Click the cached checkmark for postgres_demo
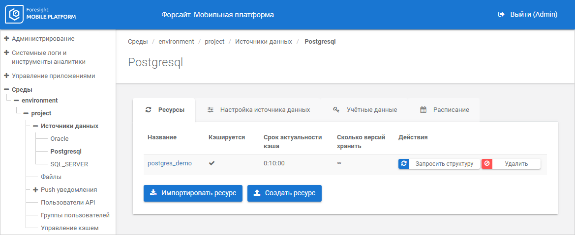This screenshot has width=575, height=235. coord(212,163)
